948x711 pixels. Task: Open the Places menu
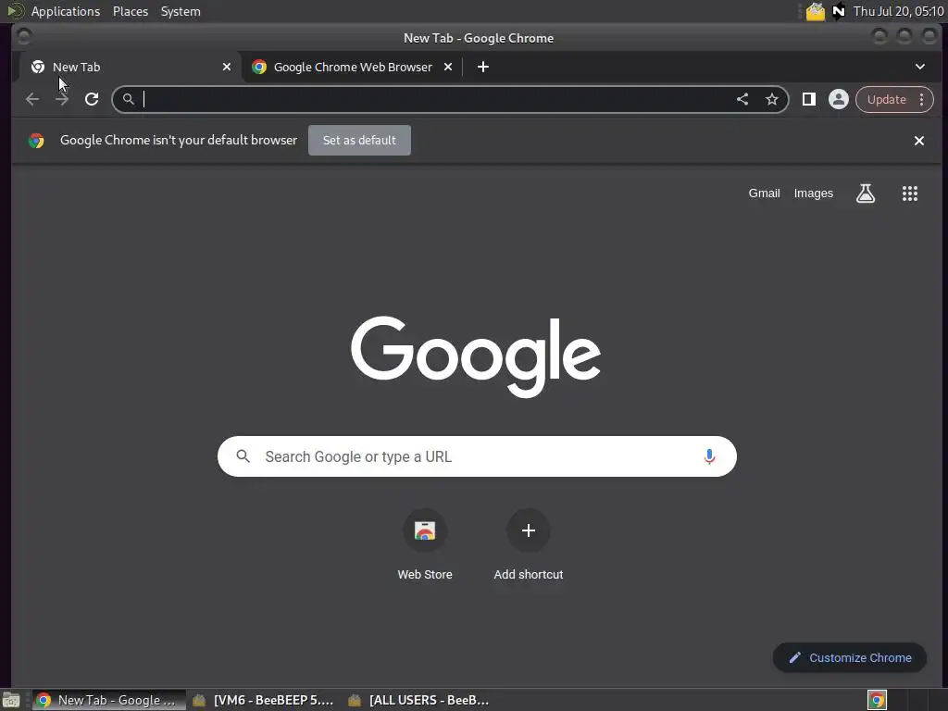click(x=131, y=11)
